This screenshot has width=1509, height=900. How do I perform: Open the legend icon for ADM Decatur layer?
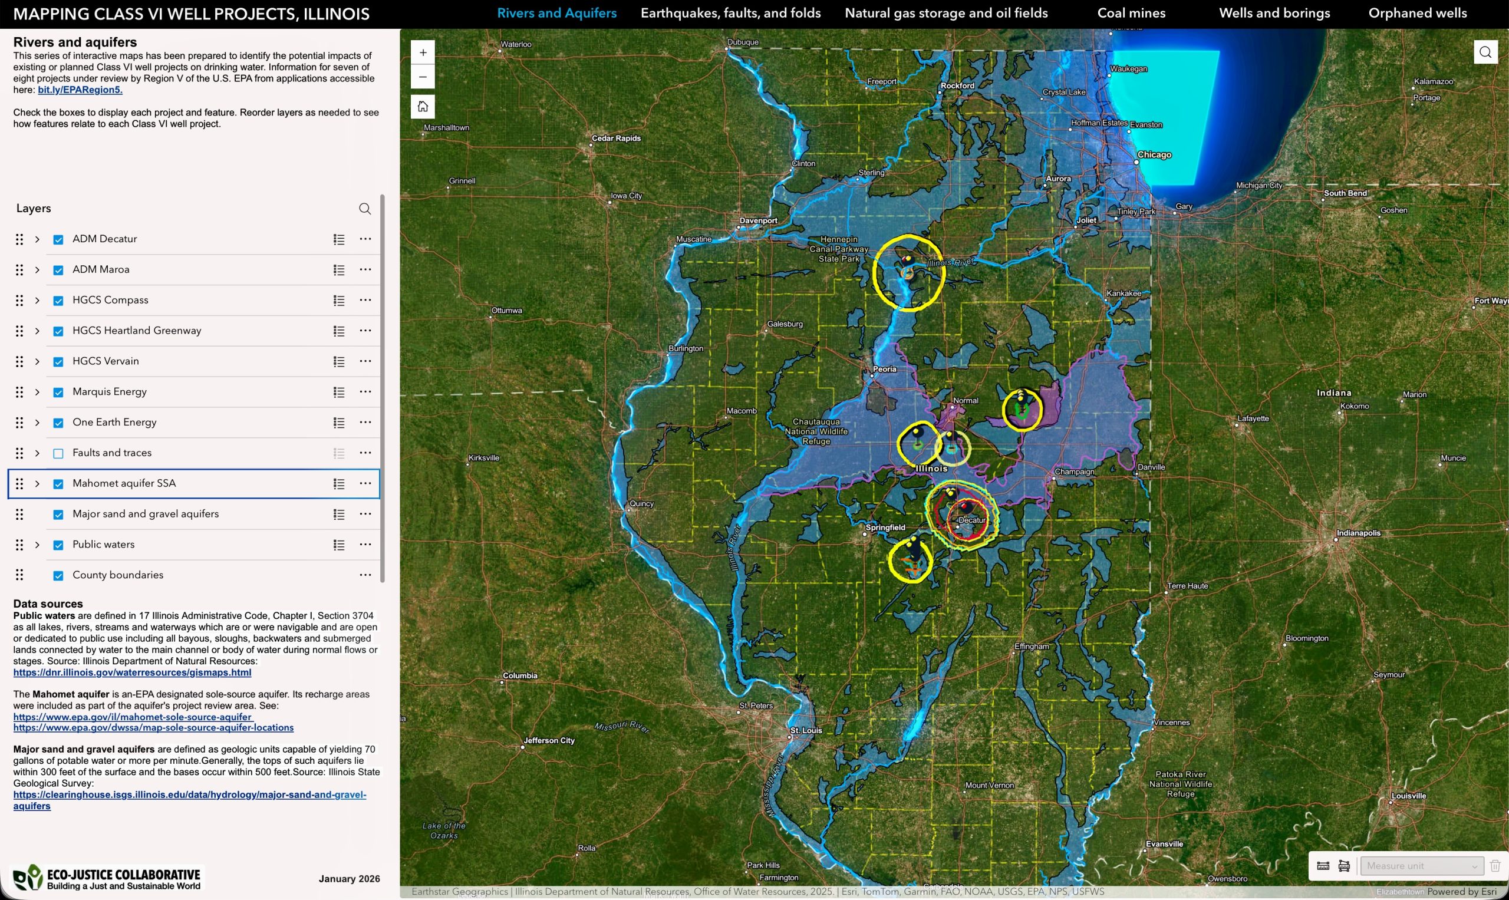pos(339,239)
